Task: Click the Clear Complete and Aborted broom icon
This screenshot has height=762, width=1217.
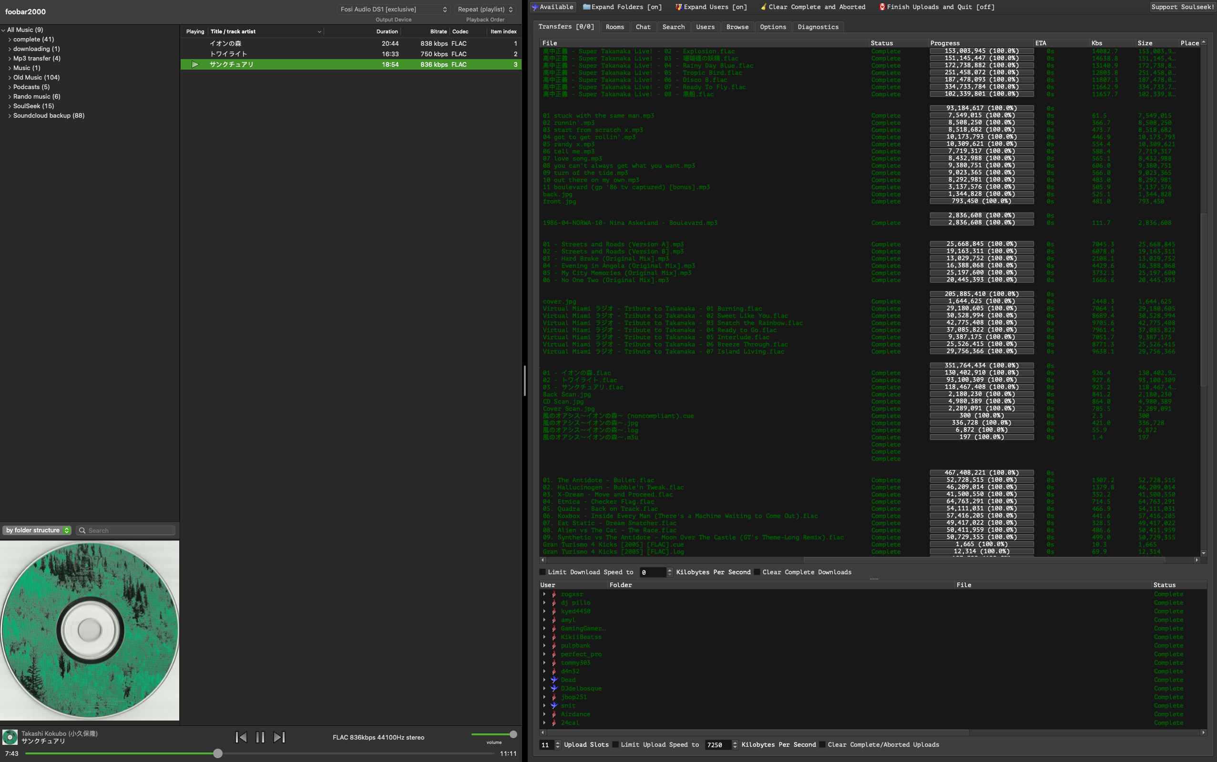Action: tap(763, 7)
